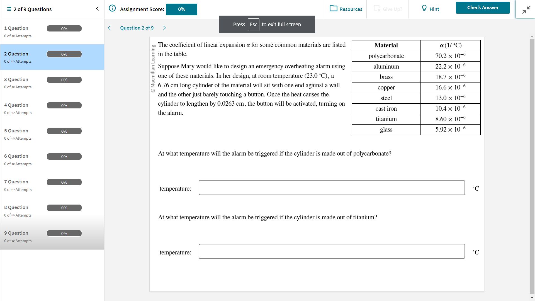Click the polycarbonate temperature input field
535x301 pixels.
(x=332, y=188)
